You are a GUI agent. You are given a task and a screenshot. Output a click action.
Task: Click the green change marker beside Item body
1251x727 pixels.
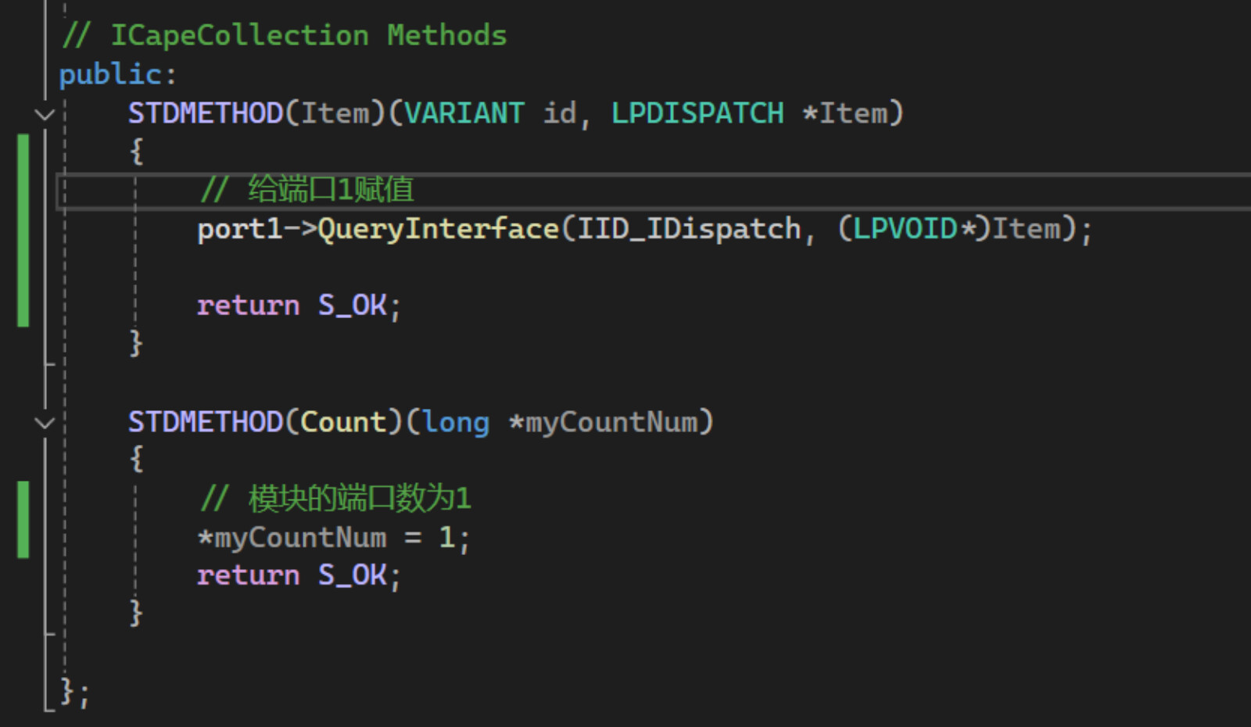click(x=23, y=230)
